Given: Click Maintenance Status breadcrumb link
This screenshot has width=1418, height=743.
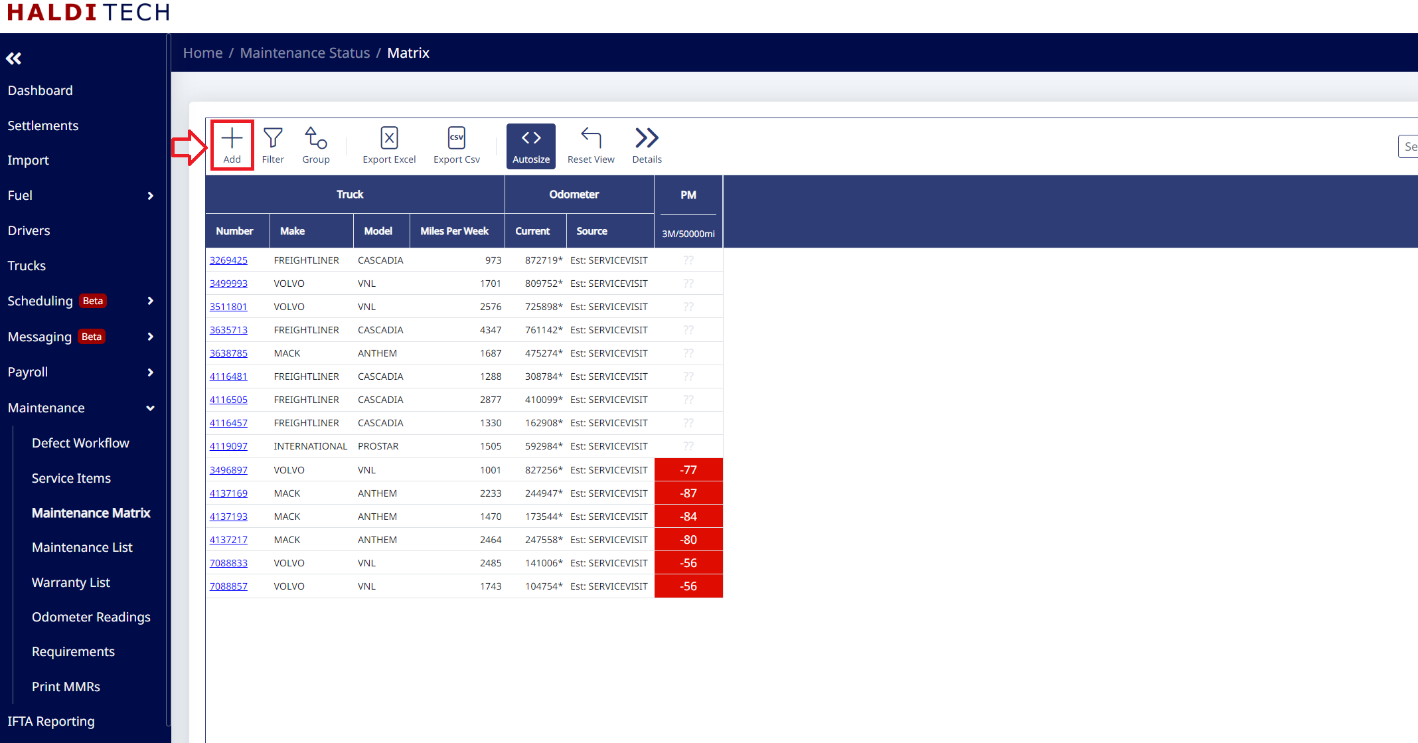Looking at the screenshot, I should tap(305, 53).
